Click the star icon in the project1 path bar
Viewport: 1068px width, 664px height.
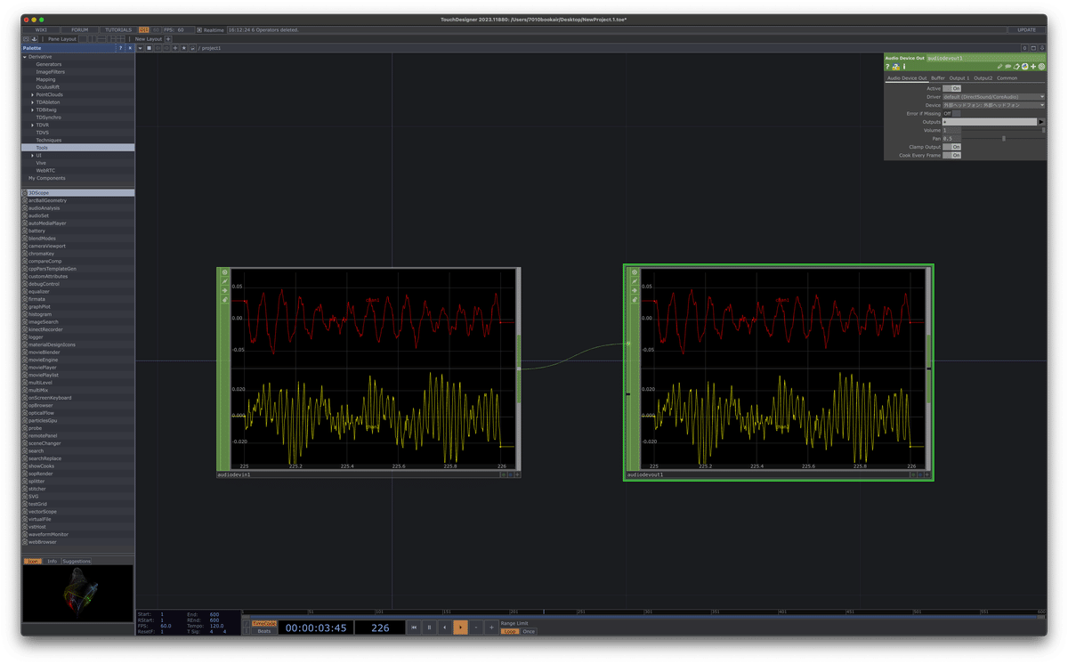(x=184, y=48)
